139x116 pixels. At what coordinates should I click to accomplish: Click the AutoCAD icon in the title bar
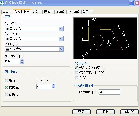pos(2,3)
